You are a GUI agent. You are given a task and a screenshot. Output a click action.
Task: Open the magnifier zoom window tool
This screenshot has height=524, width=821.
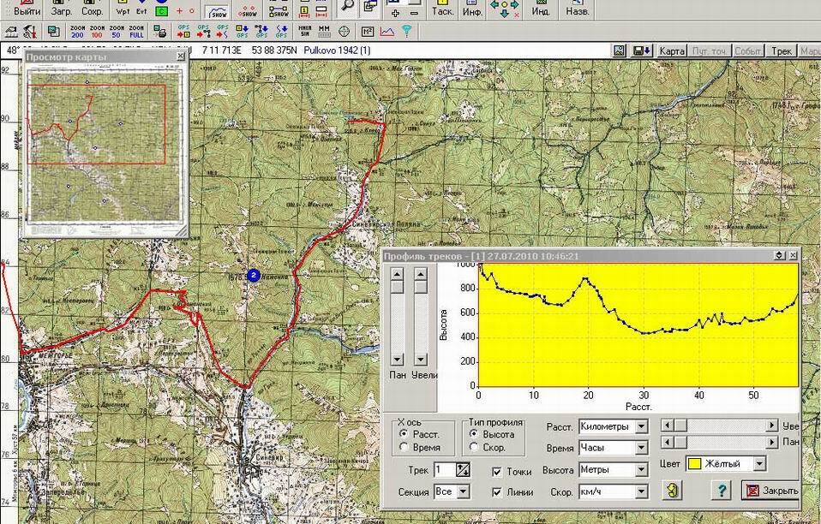pyautogui.click(x=346, y=7)
